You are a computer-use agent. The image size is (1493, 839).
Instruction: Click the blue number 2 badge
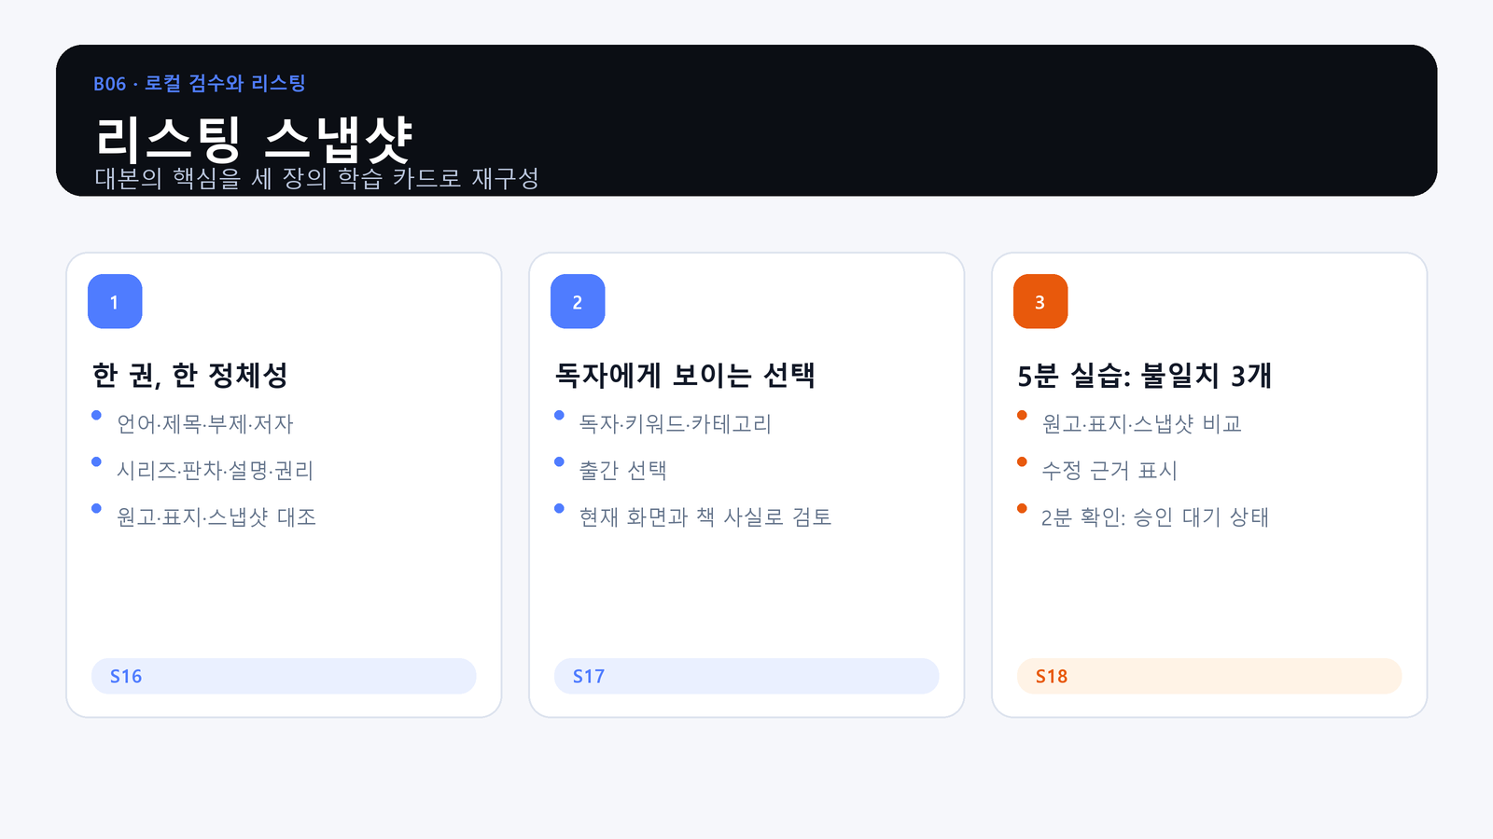point(578,301)
